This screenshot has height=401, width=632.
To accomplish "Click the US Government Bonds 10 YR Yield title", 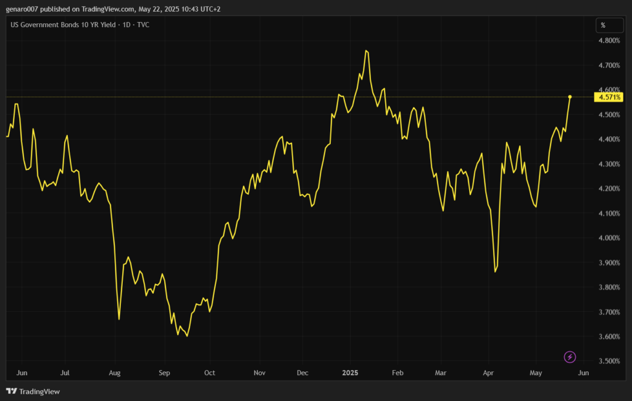I will coord(61,25).
